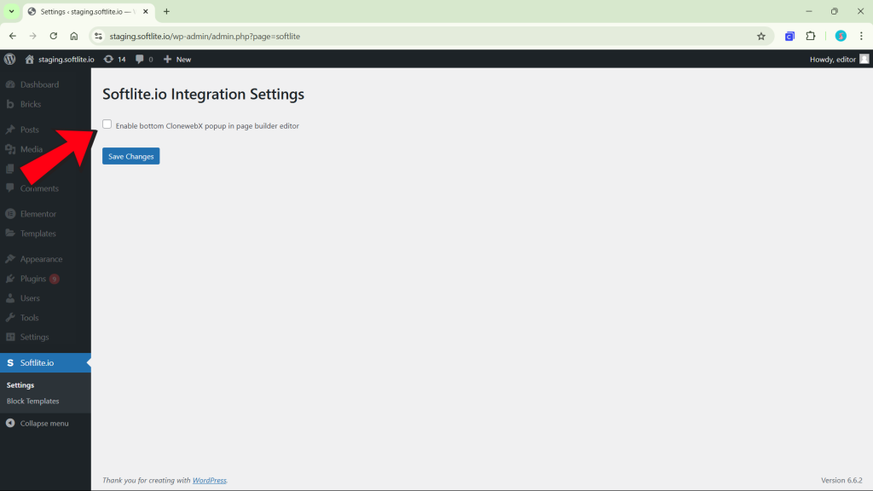Click the Appearance sidebar icon

tap(9, 258)
